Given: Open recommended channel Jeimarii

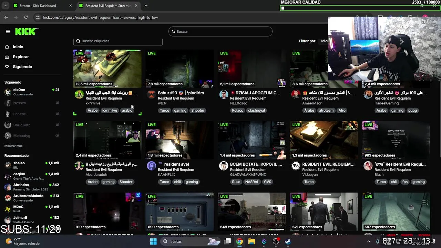Looking at the screenshot, I should (32, 220).
